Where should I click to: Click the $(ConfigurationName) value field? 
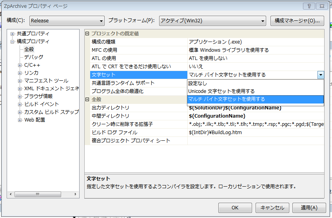click(256, 116)
